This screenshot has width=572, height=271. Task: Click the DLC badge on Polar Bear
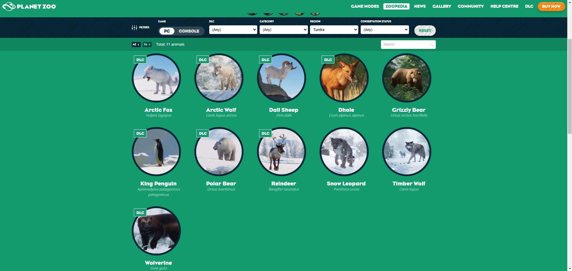point(203,133)
